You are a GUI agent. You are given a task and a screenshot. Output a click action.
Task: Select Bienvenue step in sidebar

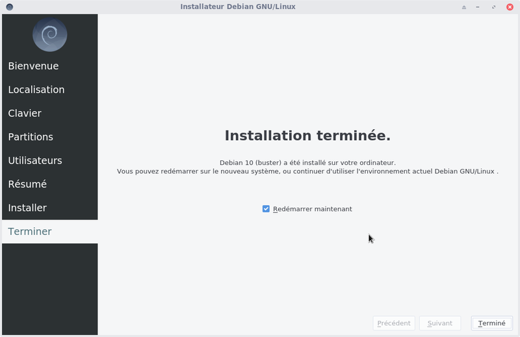pyautogui.click(x=50, y=66)
